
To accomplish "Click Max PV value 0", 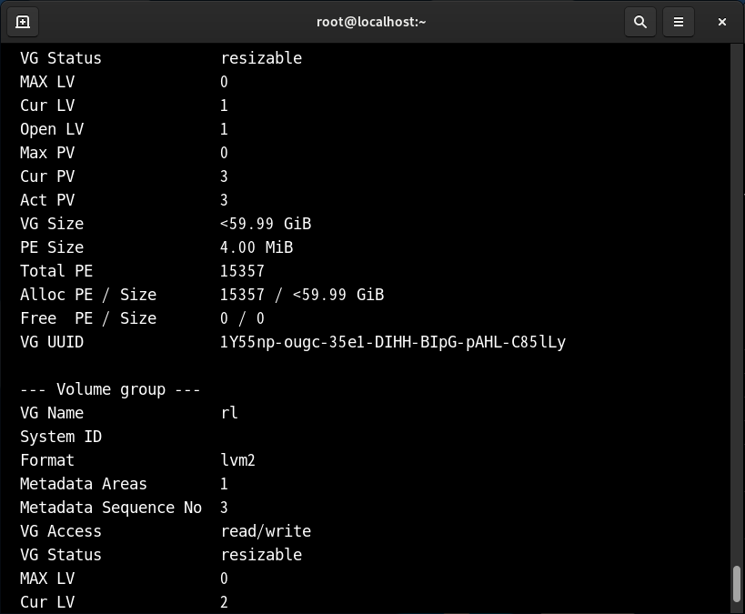I will [x=224, y=153].
